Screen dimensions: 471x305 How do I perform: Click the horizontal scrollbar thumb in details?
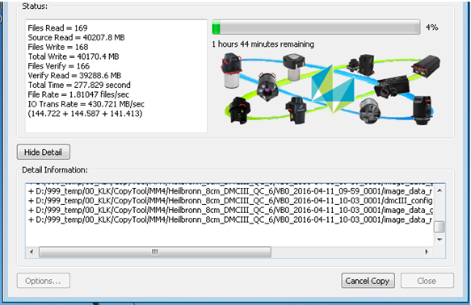click(155, 252)
